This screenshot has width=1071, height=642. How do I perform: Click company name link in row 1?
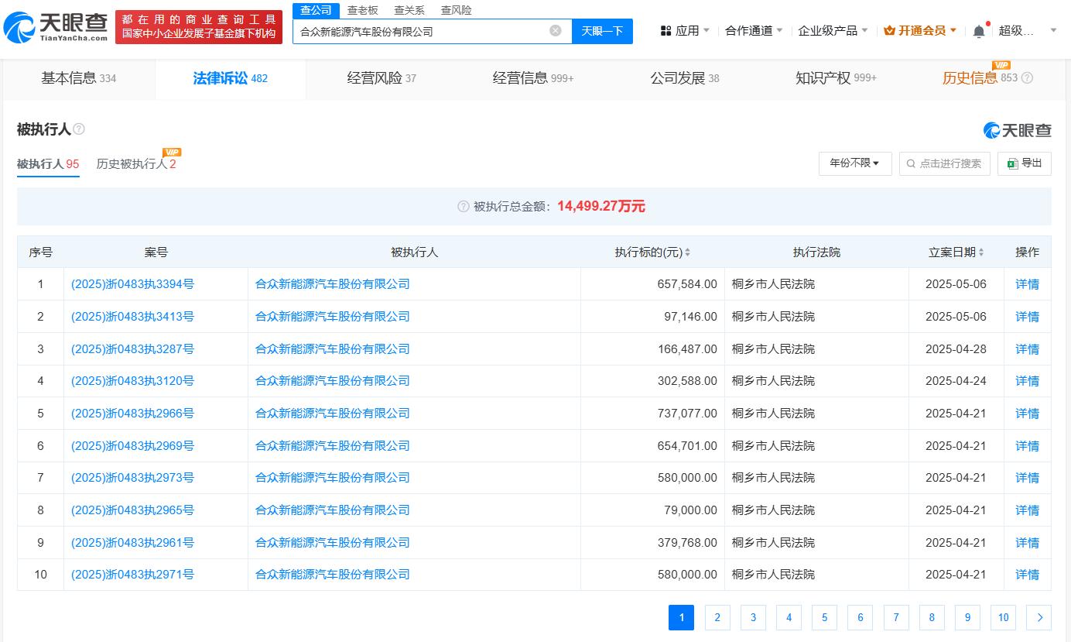[x=333, y=284]
